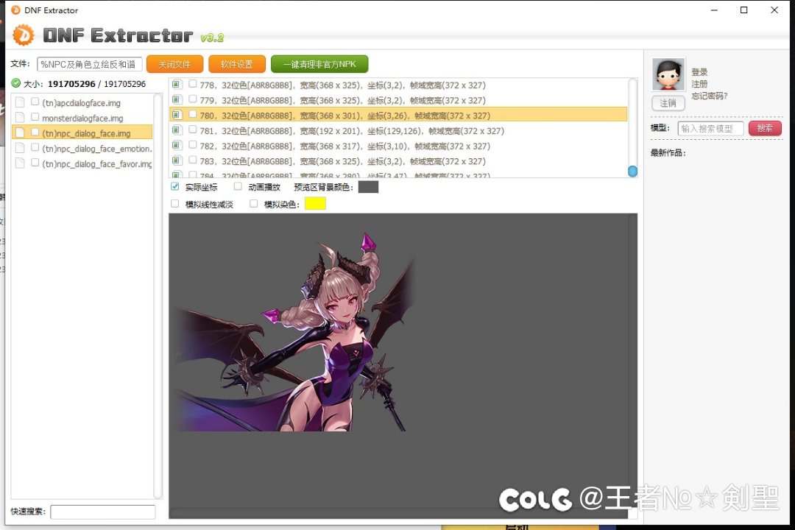Viewport: 795px width, 530px height.
Task: Click the file icon for (tn)npc_dialog_face.img
Action: 20,133
